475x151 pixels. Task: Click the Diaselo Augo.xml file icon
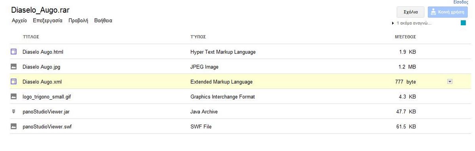point(13,82)
